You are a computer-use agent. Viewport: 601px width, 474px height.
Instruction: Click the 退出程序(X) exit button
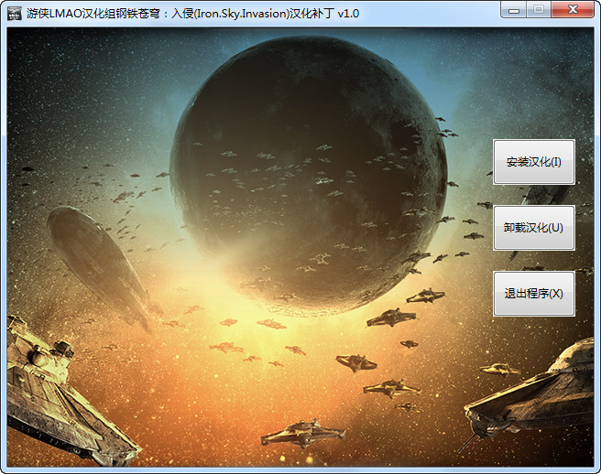click(x=533, y=294)
